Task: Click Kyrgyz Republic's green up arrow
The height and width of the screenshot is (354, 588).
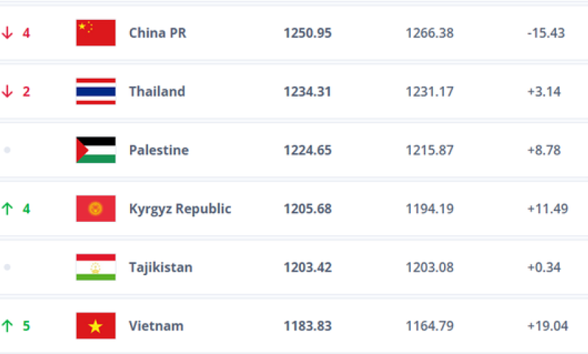Action: 7,209
